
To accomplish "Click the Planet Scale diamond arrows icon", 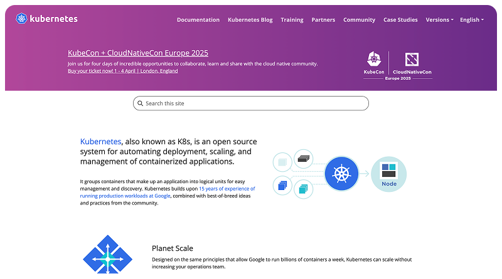I will (107, 255).
